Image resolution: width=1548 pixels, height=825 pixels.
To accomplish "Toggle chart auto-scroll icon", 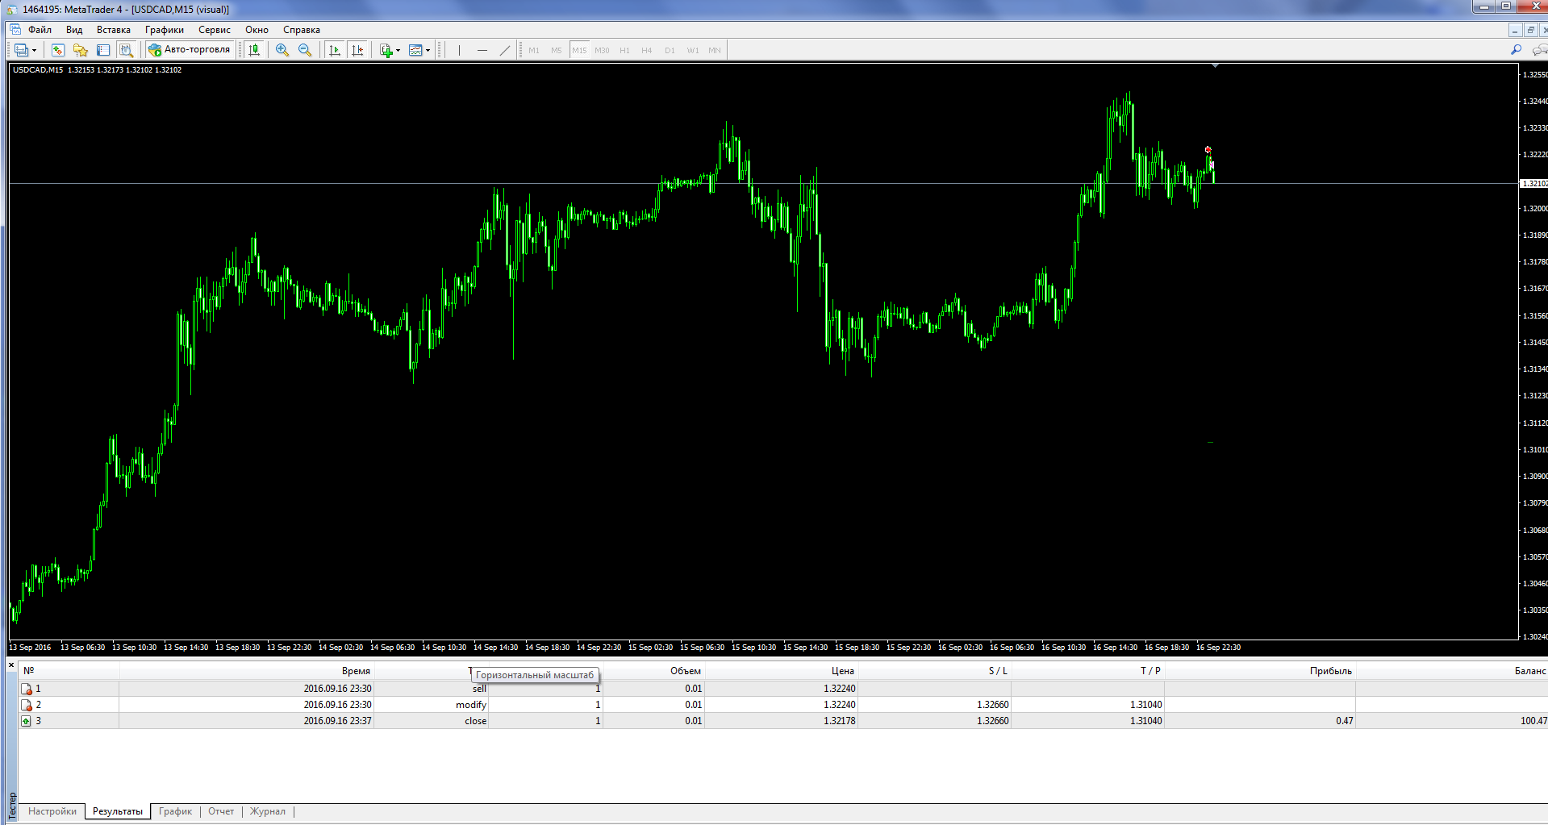I will (x=335, y=50).
